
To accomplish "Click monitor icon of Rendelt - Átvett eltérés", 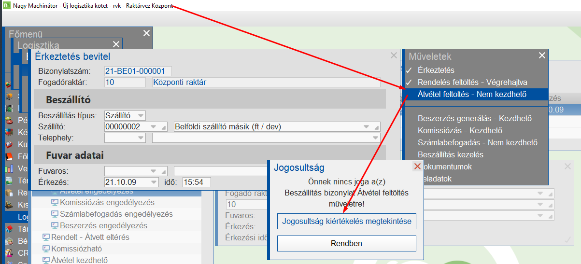I will (x=46, y=237).
